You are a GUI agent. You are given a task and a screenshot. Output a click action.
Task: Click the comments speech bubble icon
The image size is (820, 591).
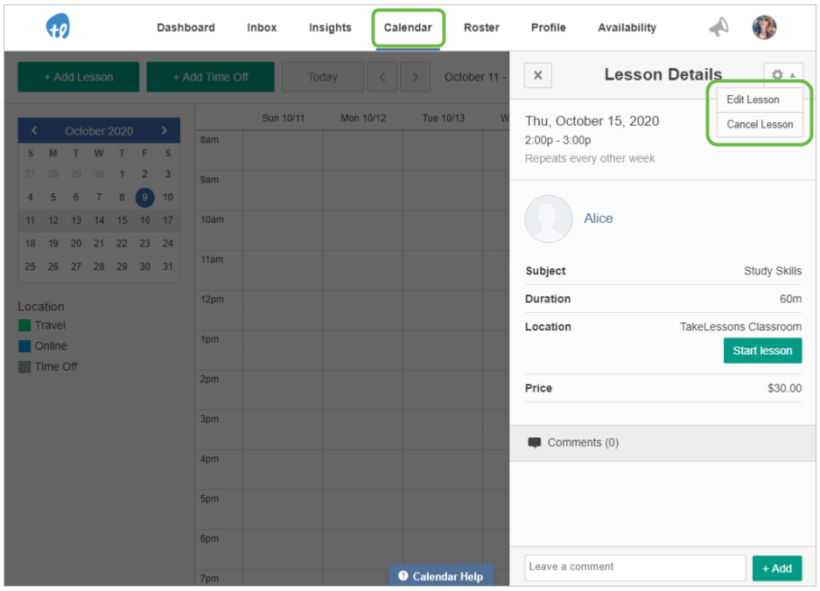535,442
